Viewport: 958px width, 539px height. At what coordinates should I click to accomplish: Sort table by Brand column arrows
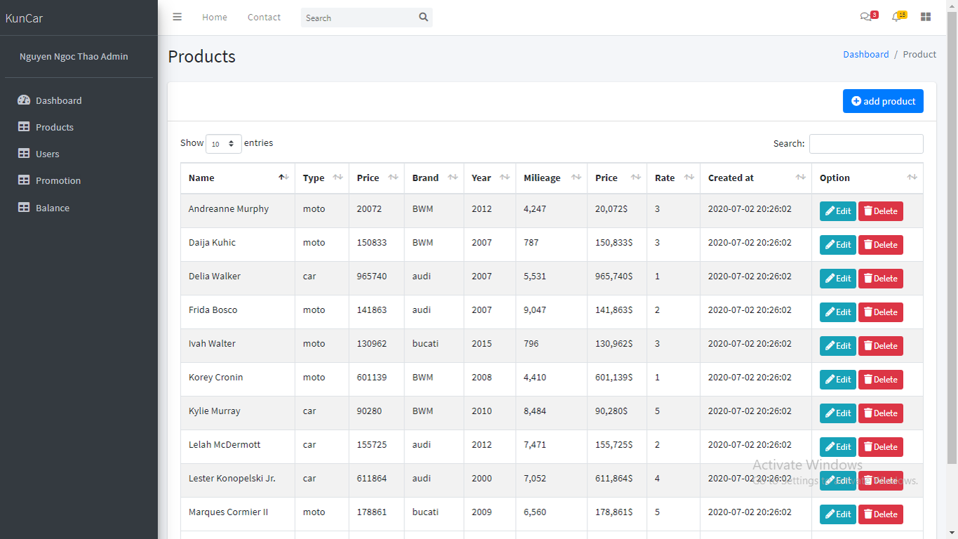click(x=453, y=178)
